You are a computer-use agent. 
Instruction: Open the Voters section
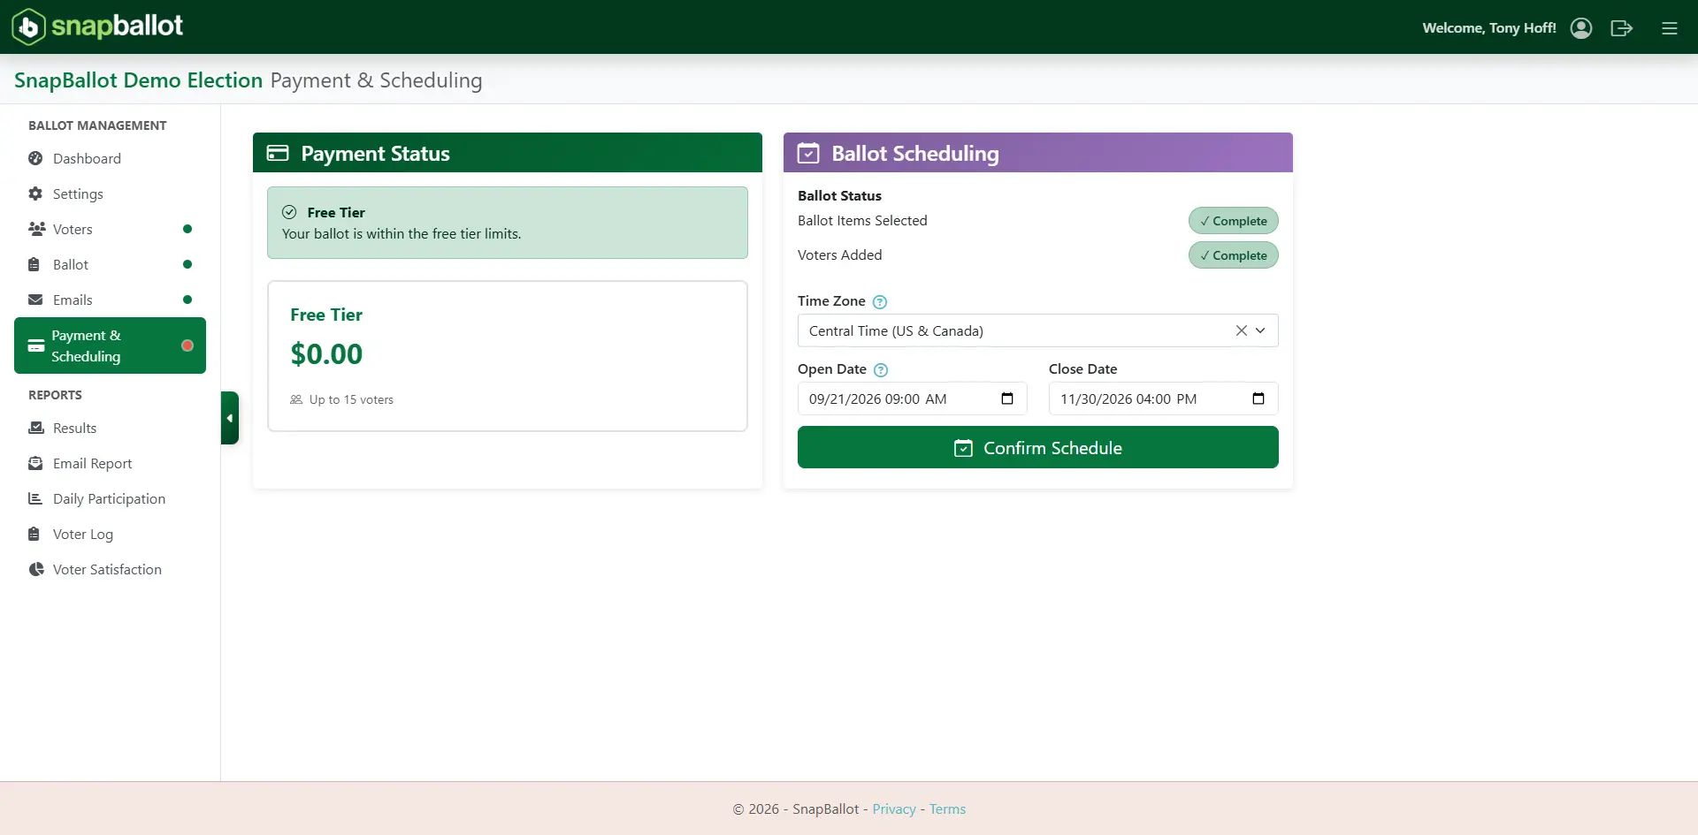[x=110, y=229]
